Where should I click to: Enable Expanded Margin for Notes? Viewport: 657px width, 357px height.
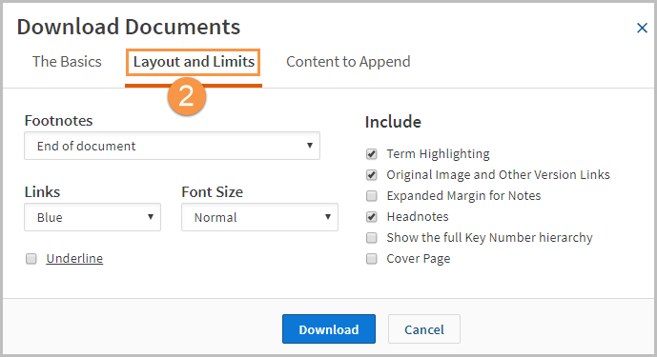coord(371,196)
